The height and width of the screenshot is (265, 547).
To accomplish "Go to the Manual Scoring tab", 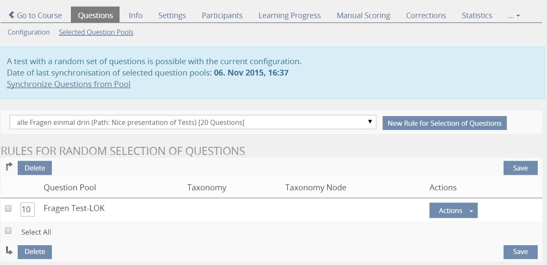I will (363, 16).
